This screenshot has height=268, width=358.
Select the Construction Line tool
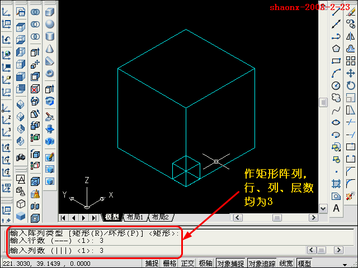(336, 24)
